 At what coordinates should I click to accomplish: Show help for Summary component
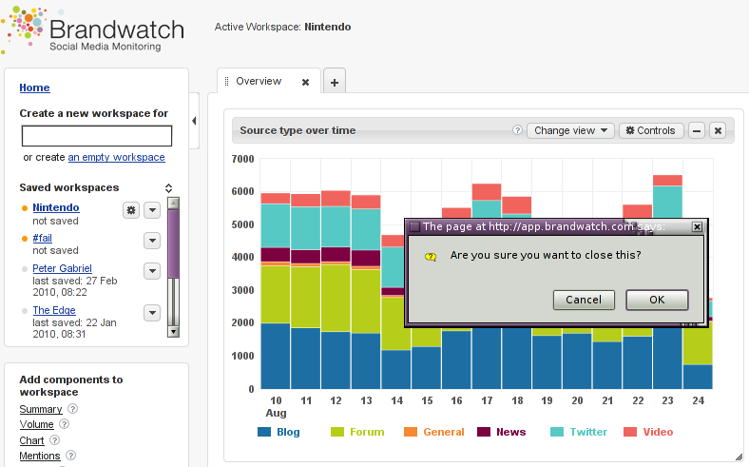click(x=72, y=409)
